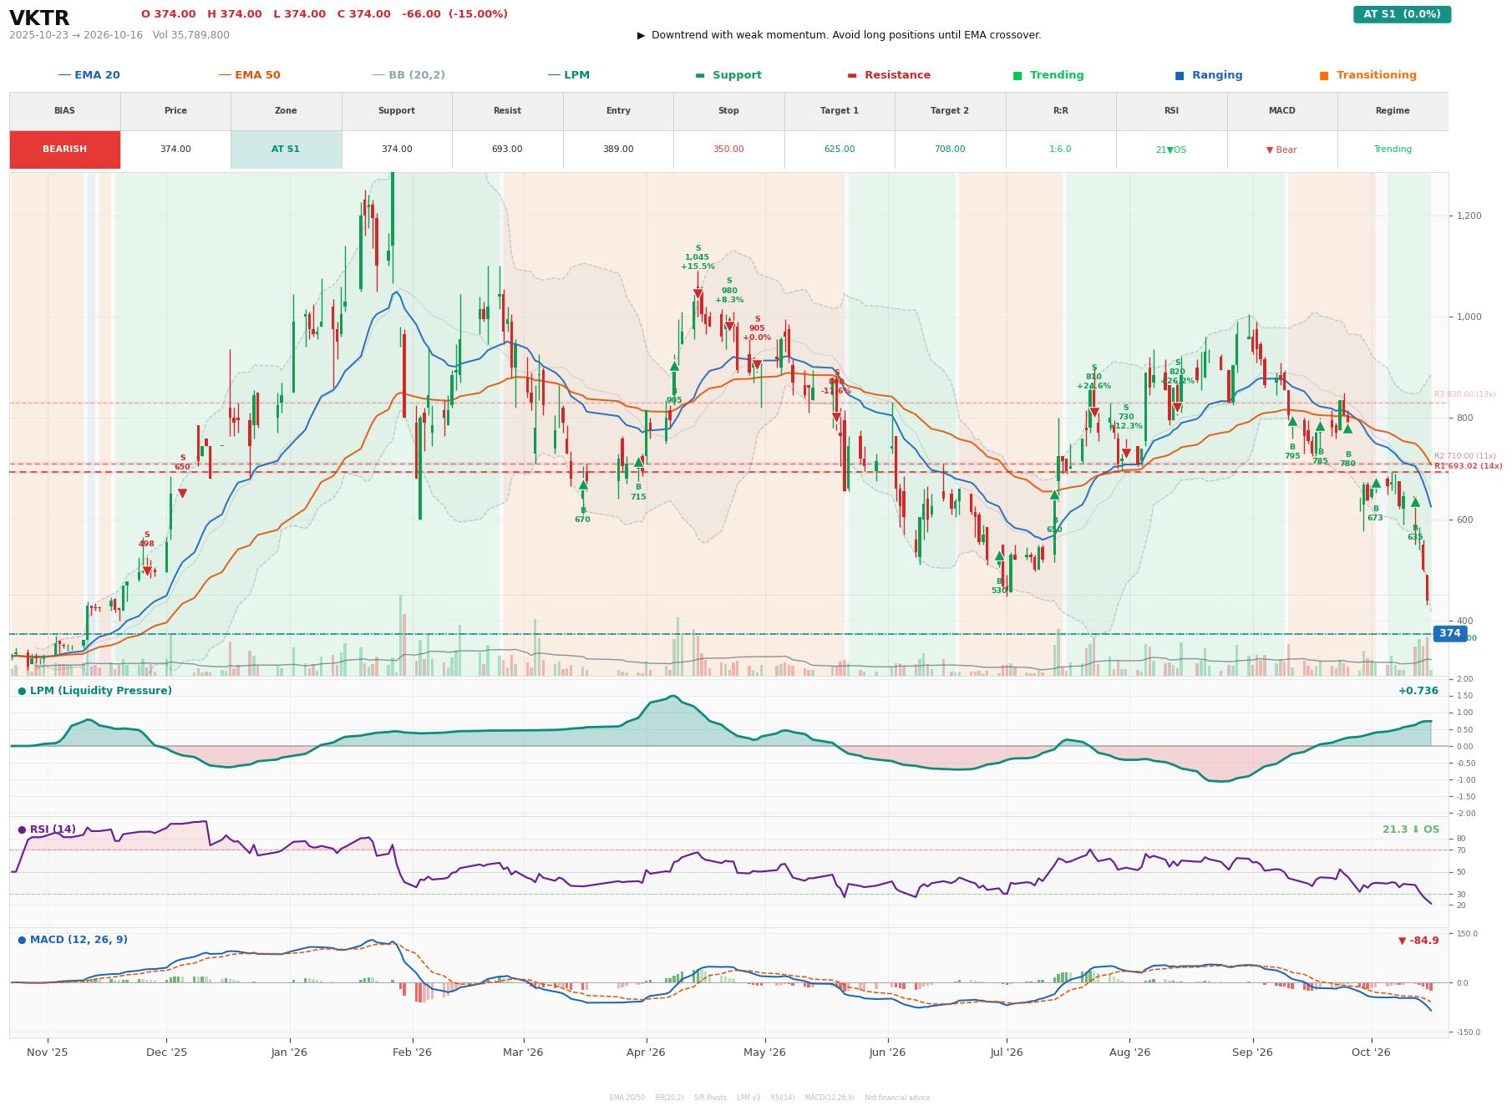Click the VKTR ticker symbol
Viewport: 1512px width, 1111px height.
[x=39, y=18]
